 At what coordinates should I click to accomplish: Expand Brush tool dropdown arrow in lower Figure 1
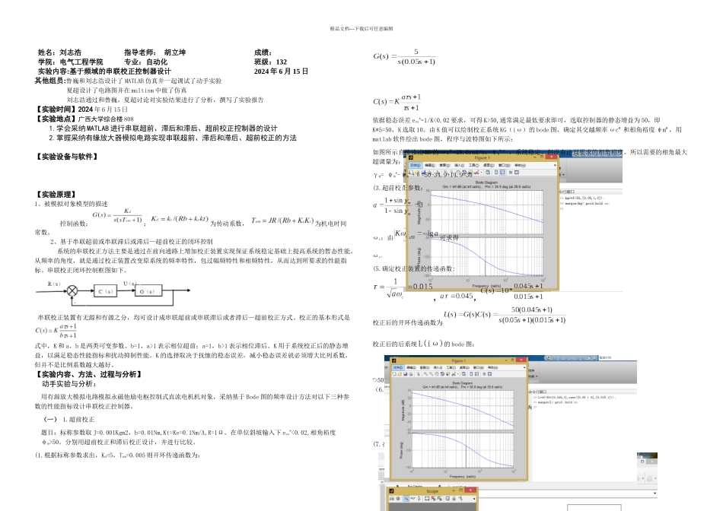pos(458,374)
